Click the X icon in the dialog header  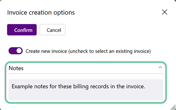pyautogui.click(x=164, y=12)
